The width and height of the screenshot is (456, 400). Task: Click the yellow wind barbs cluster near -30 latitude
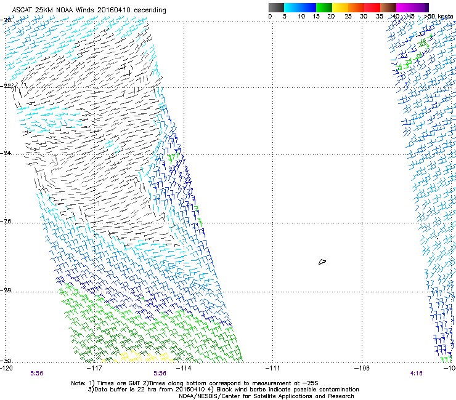click(140, 357)
